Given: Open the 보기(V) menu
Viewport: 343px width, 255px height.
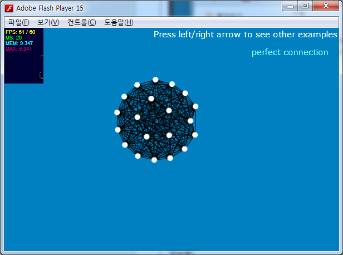Looking at the screenshot, I should point(48,22).
